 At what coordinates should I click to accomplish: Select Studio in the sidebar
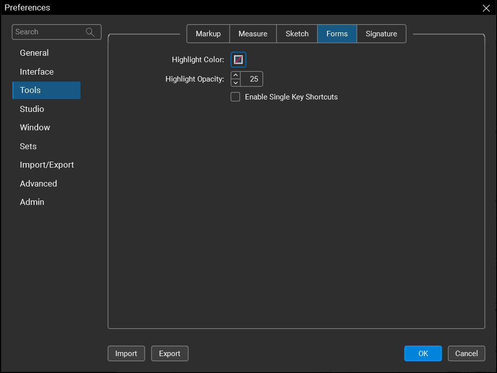(32, 109)
